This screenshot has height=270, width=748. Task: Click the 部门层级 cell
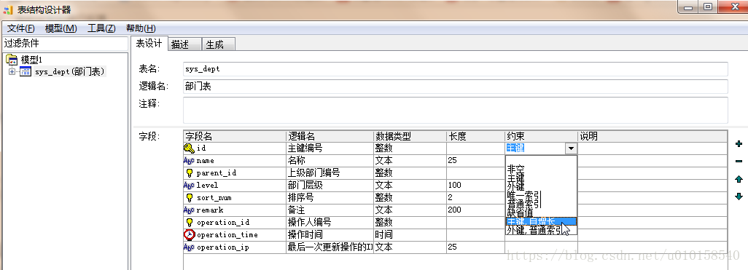tap(330, 186)
